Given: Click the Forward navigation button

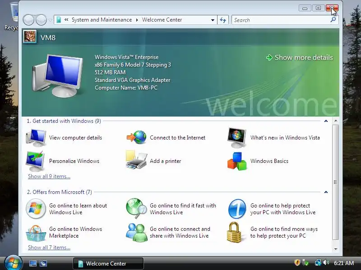Looking at the screenshot, I should (41, 20).
